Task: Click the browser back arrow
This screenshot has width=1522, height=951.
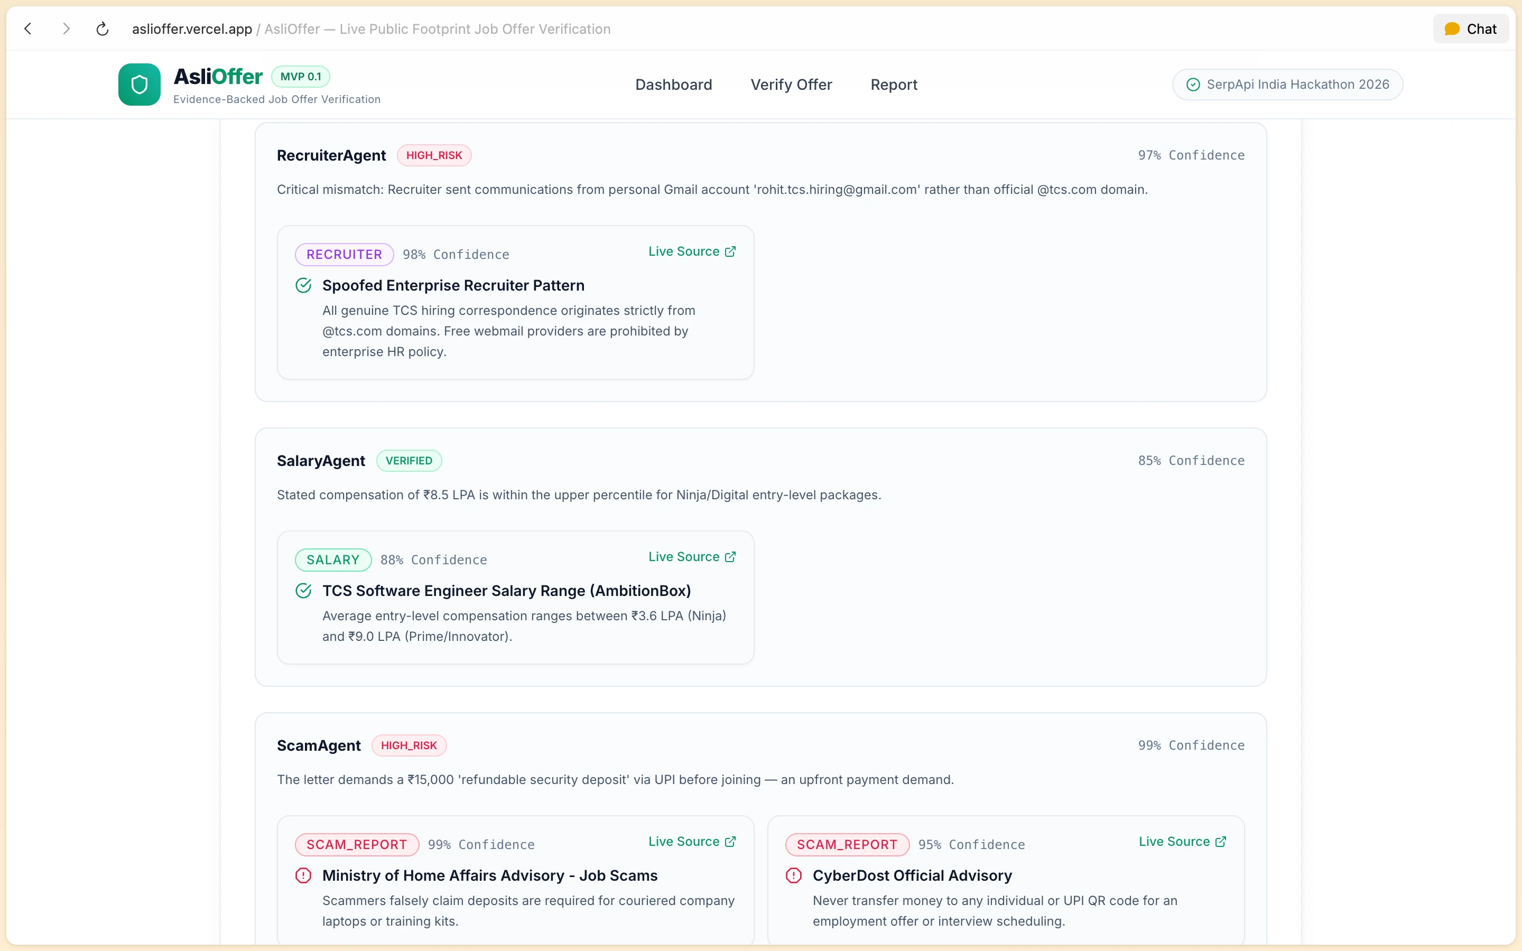Action: [29, 29]
